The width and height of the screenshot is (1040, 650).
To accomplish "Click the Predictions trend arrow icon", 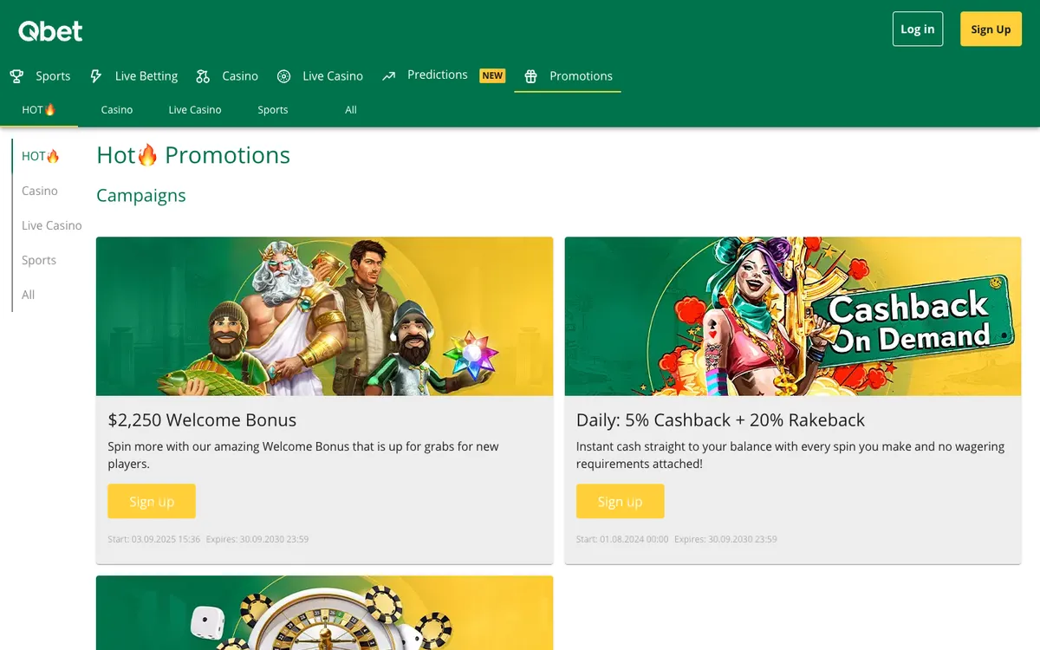I will coord(389,75).
